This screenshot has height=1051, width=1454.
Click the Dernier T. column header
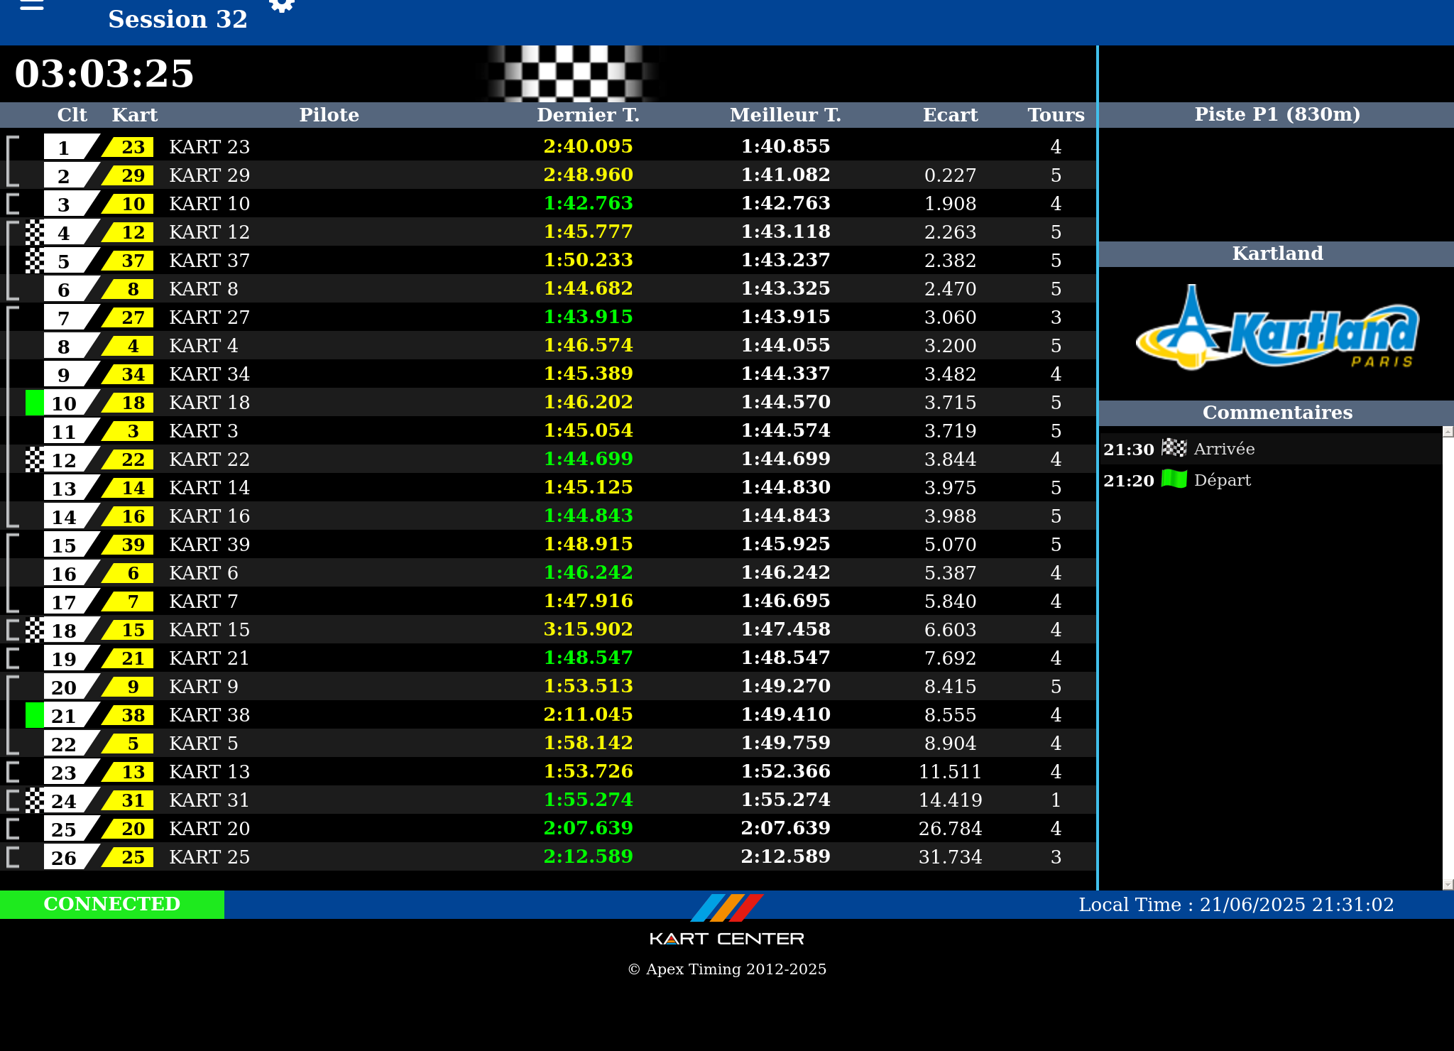coord(588,115)
